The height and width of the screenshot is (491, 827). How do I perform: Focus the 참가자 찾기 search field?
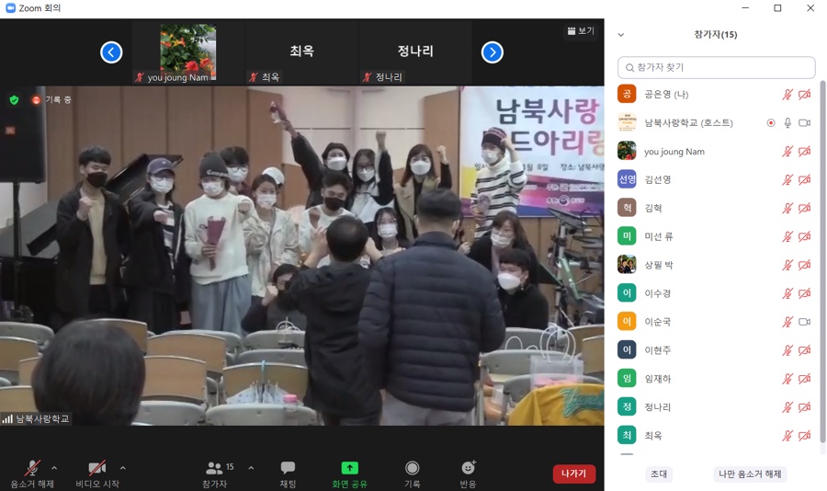pyautogui.click(x=716, y=67)
